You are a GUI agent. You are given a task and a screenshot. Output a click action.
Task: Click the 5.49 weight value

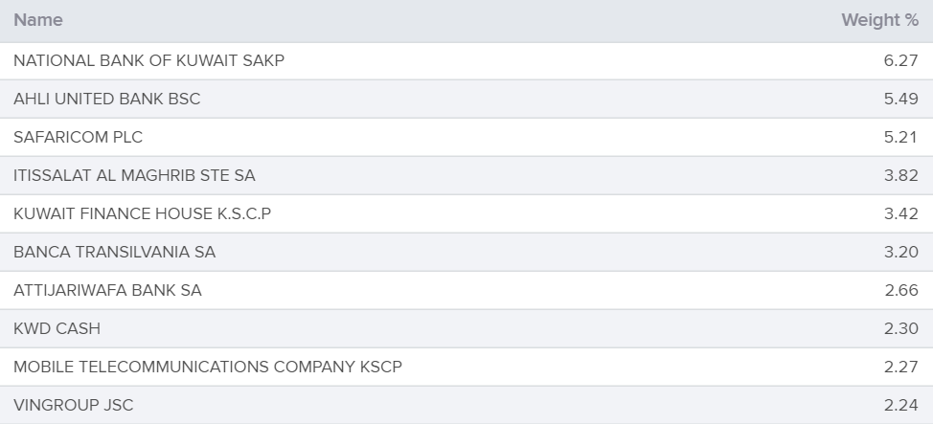click(900, 99)
